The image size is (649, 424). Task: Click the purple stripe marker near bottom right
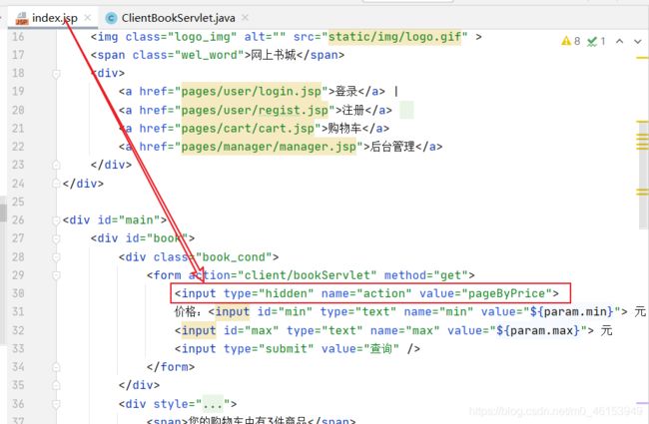tap(642, 403)
